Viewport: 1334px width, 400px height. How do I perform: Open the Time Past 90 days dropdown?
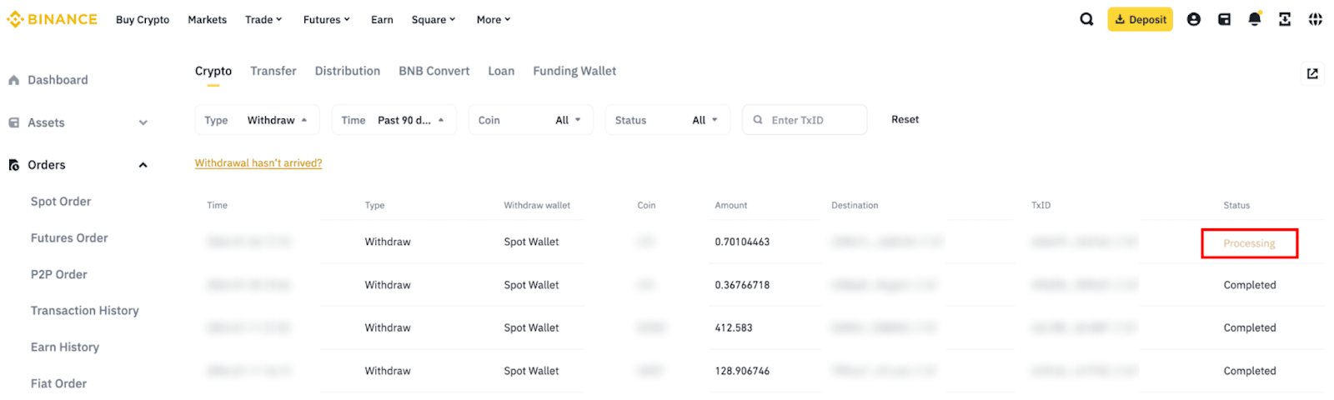pyautogui.click(x=393, y=120)
